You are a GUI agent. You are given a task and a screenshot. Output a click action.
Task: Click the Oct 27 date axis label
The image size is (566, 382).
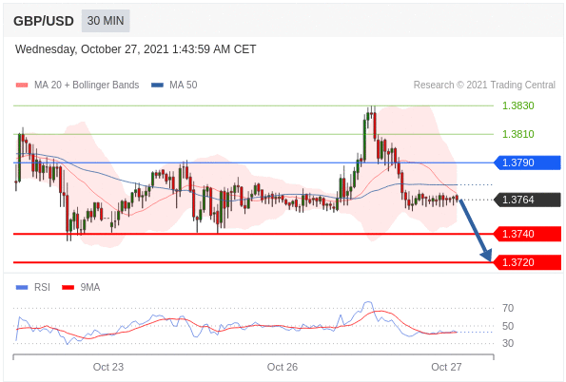pos(446,367)
